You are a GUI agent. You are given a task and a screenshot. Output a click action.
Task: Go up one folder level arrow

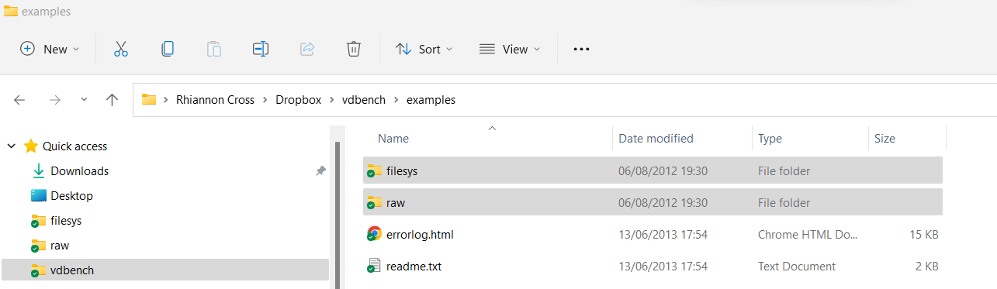click(112, 99)
